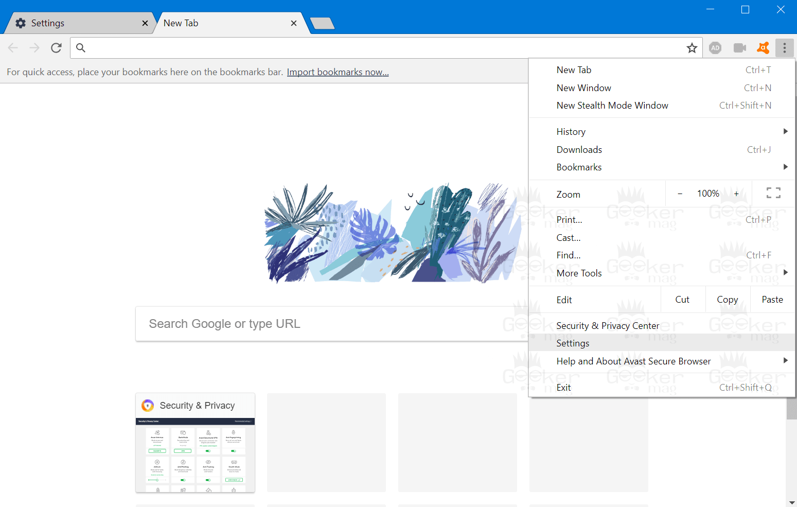Image resolution: width=797 pixels, height=507 pixels.
Task: Open New Stealth Mode Window
Action: click(x=662, y=106)
